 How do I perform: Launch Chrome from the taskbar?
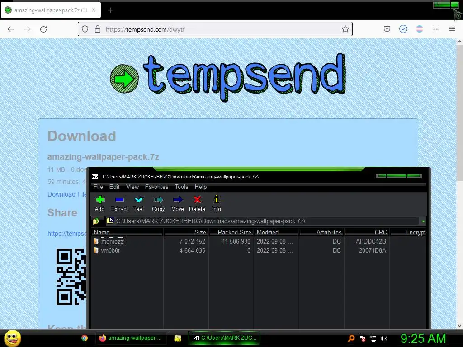point(85,338)
